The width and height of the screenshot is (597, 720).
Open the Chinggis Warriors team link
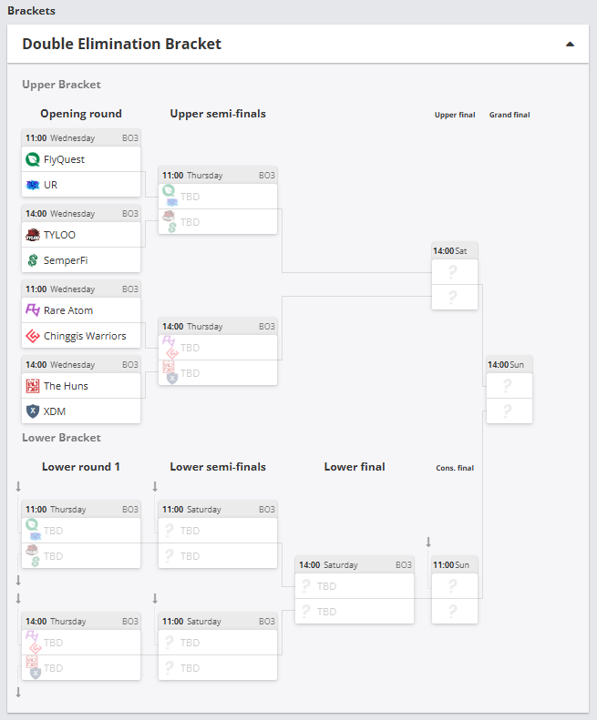click(85, 336)
